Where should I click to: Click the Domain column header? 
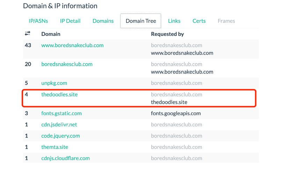51,34
